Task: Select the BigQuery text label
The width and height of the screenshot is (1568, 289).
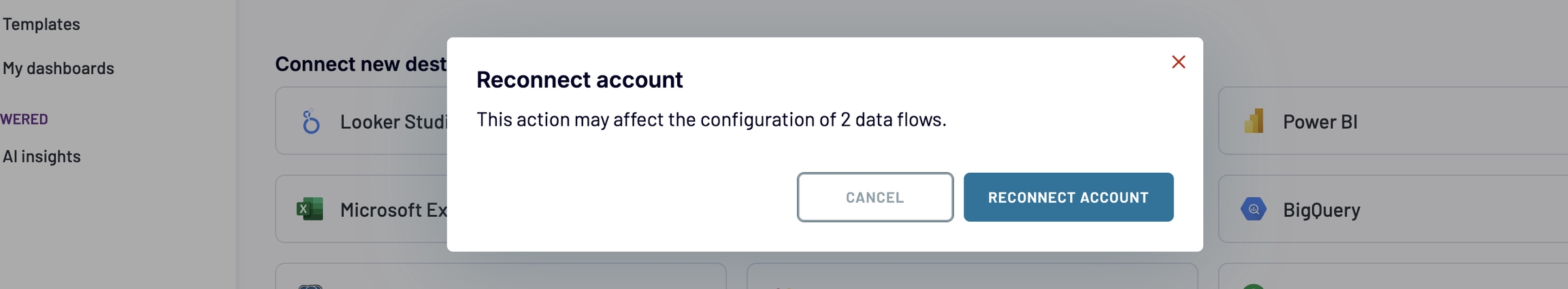Action: point(1321,210)
